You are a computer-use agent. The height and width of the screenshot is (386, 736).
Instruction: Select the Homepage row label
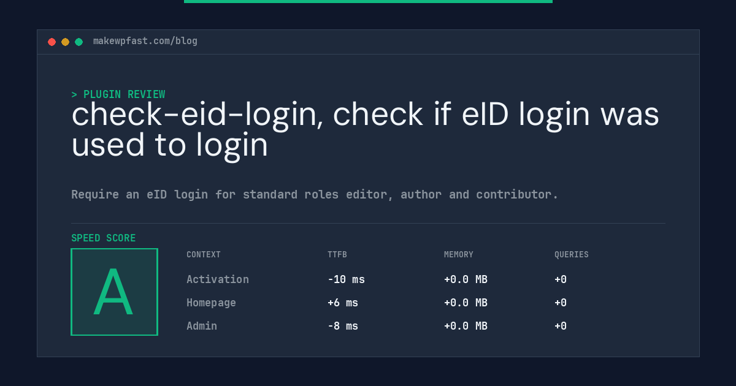211,303
